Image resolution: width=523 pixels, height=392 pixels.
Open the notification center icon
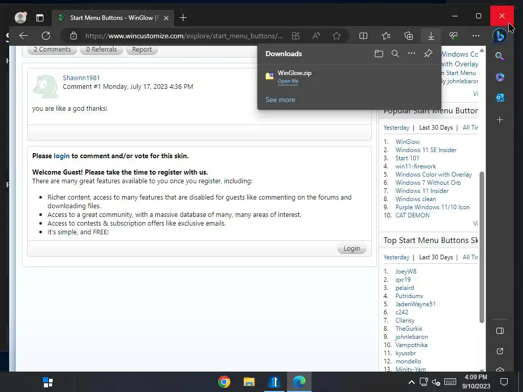pos(504,382)
